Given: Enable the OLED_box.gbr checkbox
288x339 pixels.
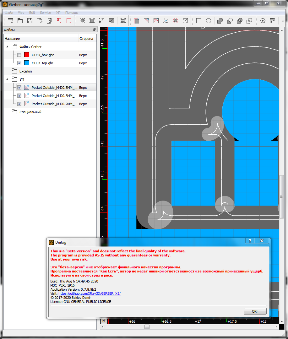Looking at the screenshot, I should [x=19, y=55].
